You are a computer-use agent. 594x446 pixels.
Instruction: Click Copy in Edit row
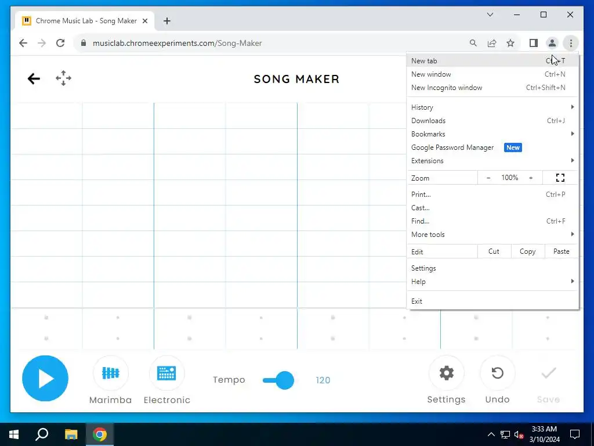(x=527, y=251)
